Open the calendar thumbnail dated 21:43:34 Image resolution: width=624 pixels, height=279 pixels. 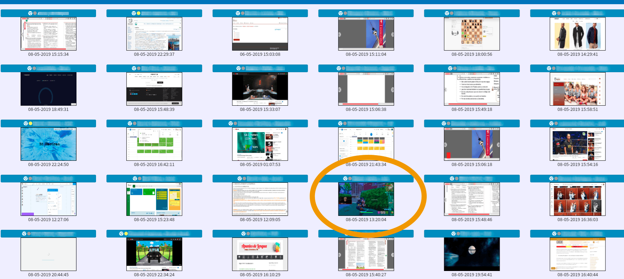coord(366,144)
